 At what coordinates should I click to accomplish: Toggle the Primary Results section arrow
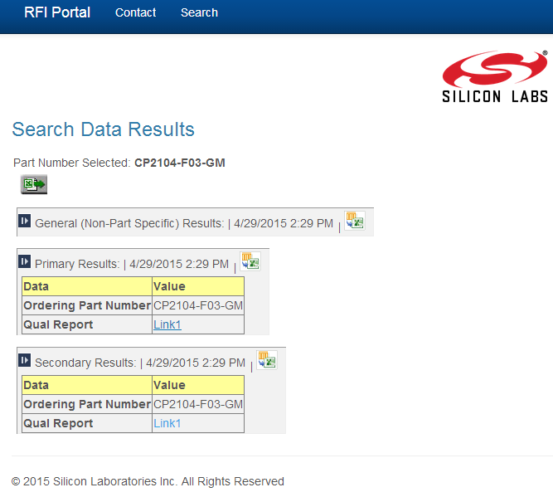(x=25, y=262)
